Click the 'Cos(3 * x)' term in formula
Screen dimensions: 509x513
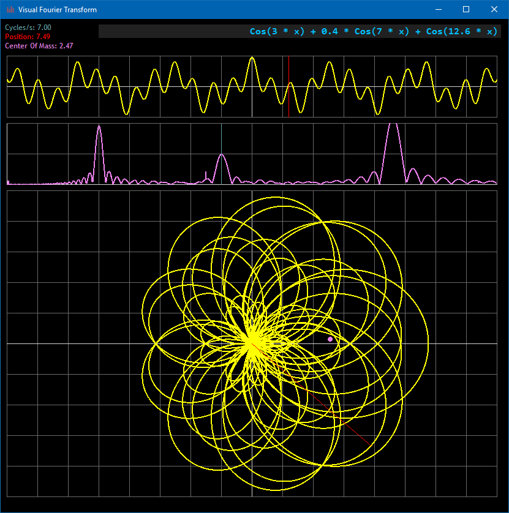tap(277, 32)
